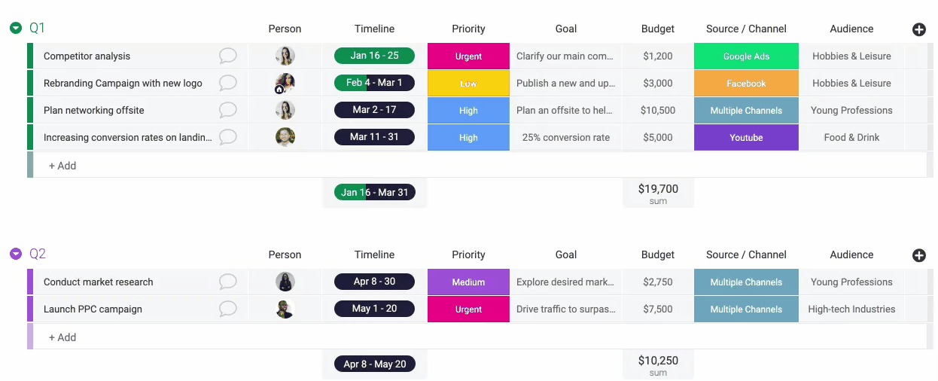Add a new item in Q1
The height and width of the screenshot is (381, 938).
62,166
